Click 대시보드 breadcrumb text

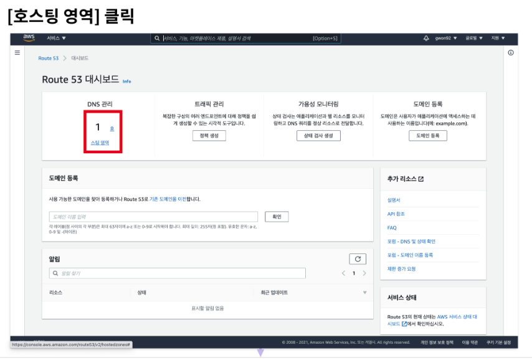pos(80,59)
